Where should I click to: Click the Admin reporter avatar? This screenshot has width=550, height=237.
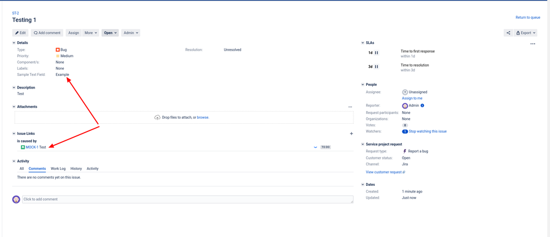coord(405,106)
